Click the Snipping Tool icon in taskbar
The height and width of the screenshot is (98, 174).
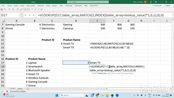click(x=102, y=95)
